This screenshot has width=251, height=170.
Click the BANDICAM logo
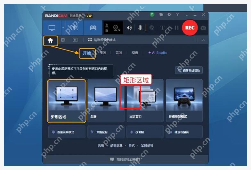click(x=56, y=16)
